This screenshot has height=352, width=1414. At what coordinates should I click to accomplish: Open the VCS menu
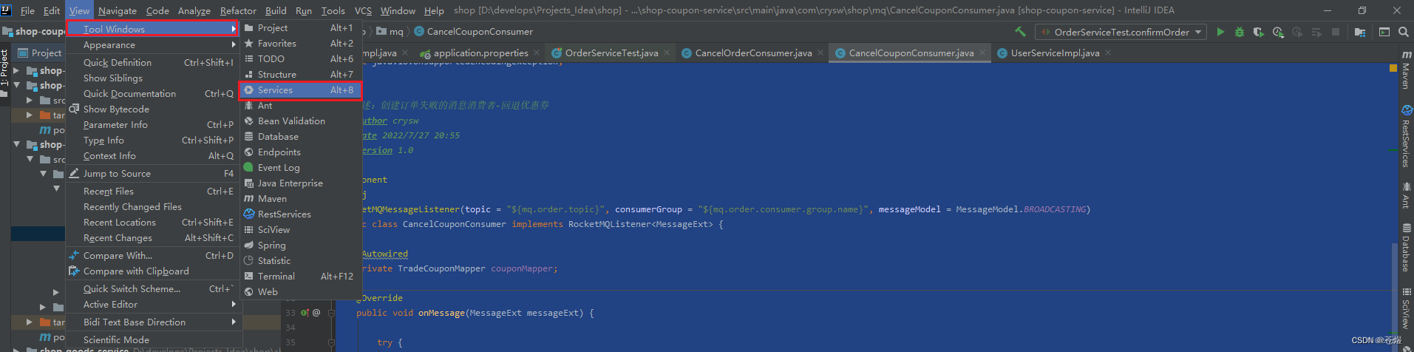(x=363, y=10)
